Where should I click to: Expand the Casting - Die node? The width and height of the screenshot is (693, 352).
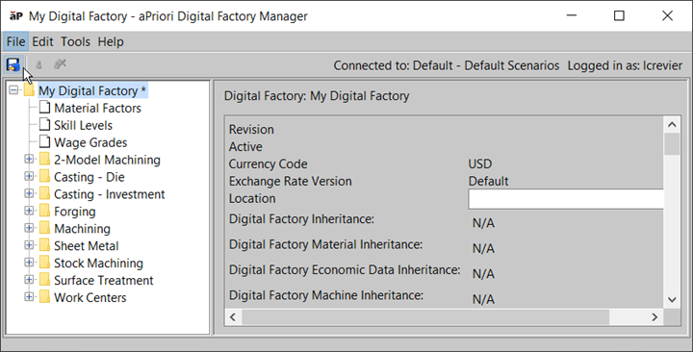tap(29, 176)
